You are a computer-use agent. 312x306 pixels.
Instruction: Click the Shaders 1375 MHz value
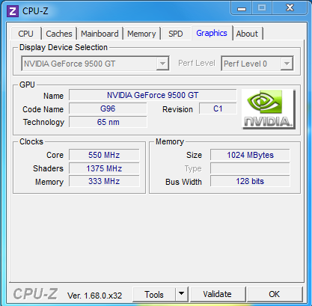104,168
